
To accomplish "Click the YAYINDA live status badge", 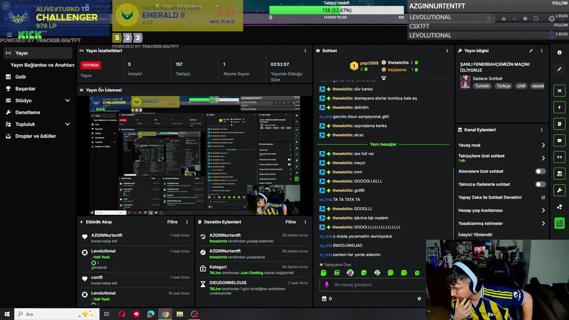I will 91,65.
